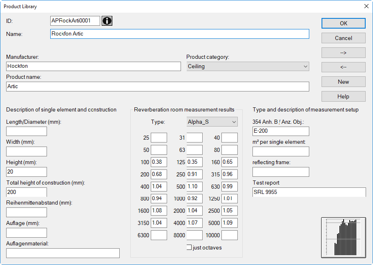This screenshot has height=265, width=373.
Task: Click the 50 Hz value field
Action: click(159, 150)
